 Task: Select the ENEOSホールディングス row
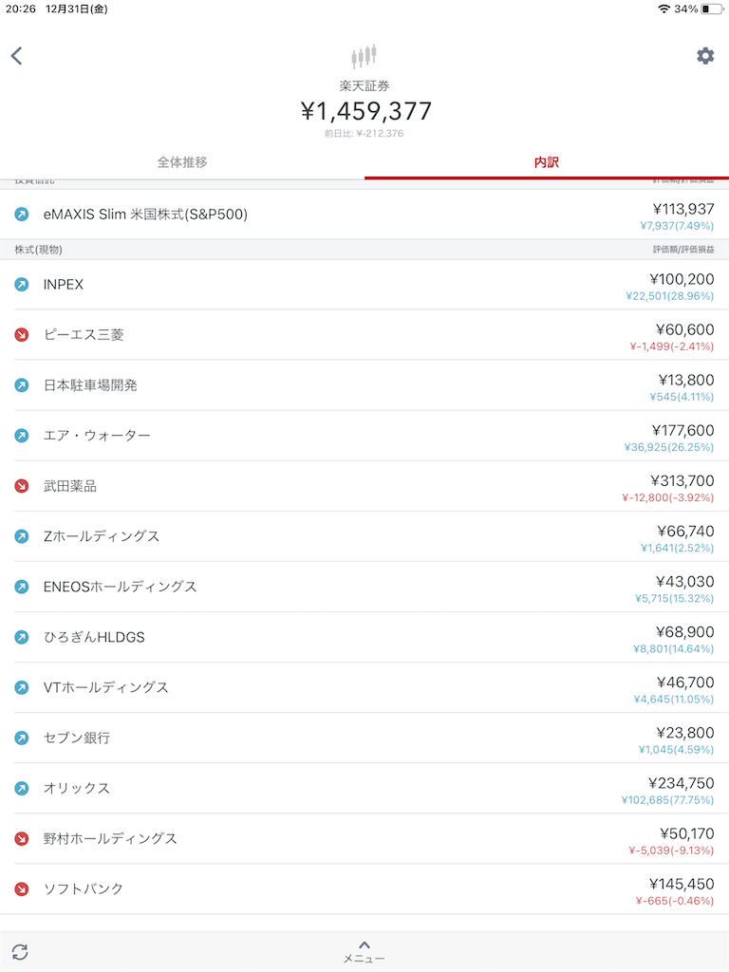tap(364, 587)
